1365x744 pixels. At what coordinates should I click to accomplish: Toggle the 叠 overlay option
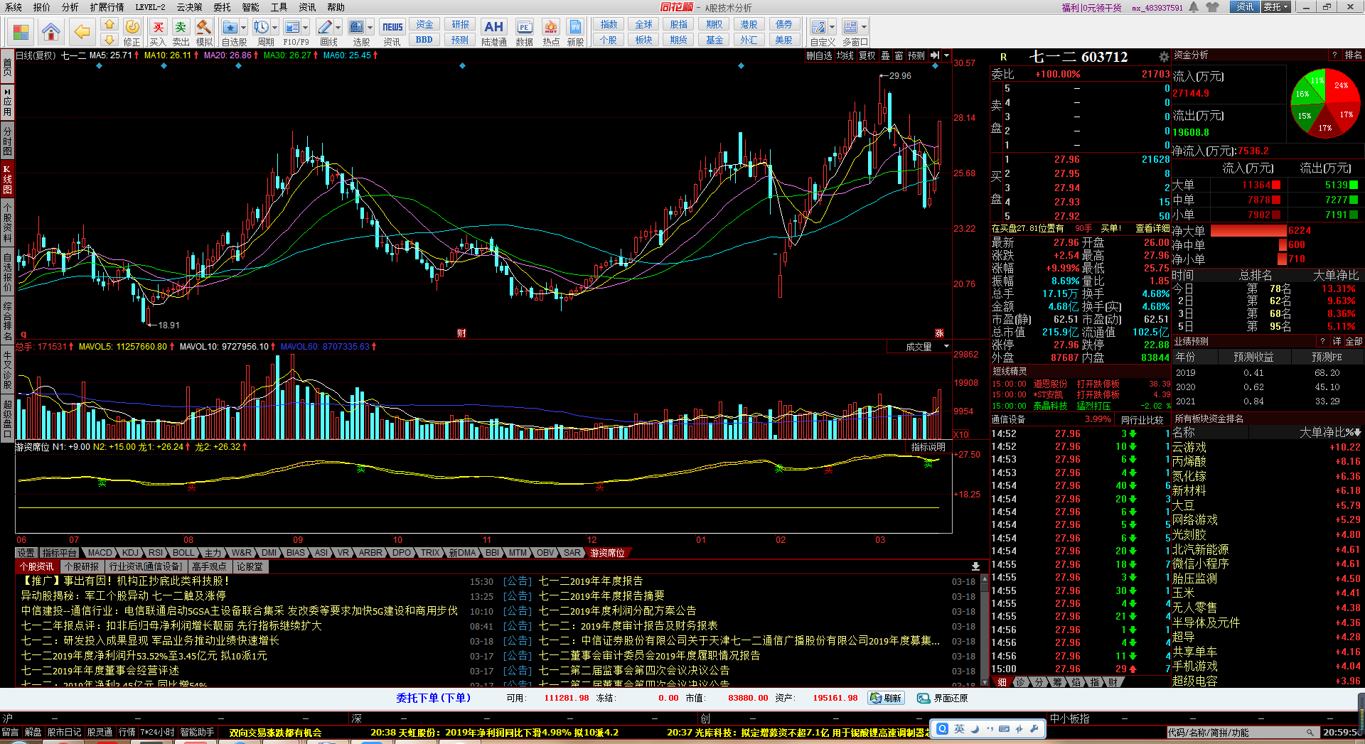coord(885,55)
